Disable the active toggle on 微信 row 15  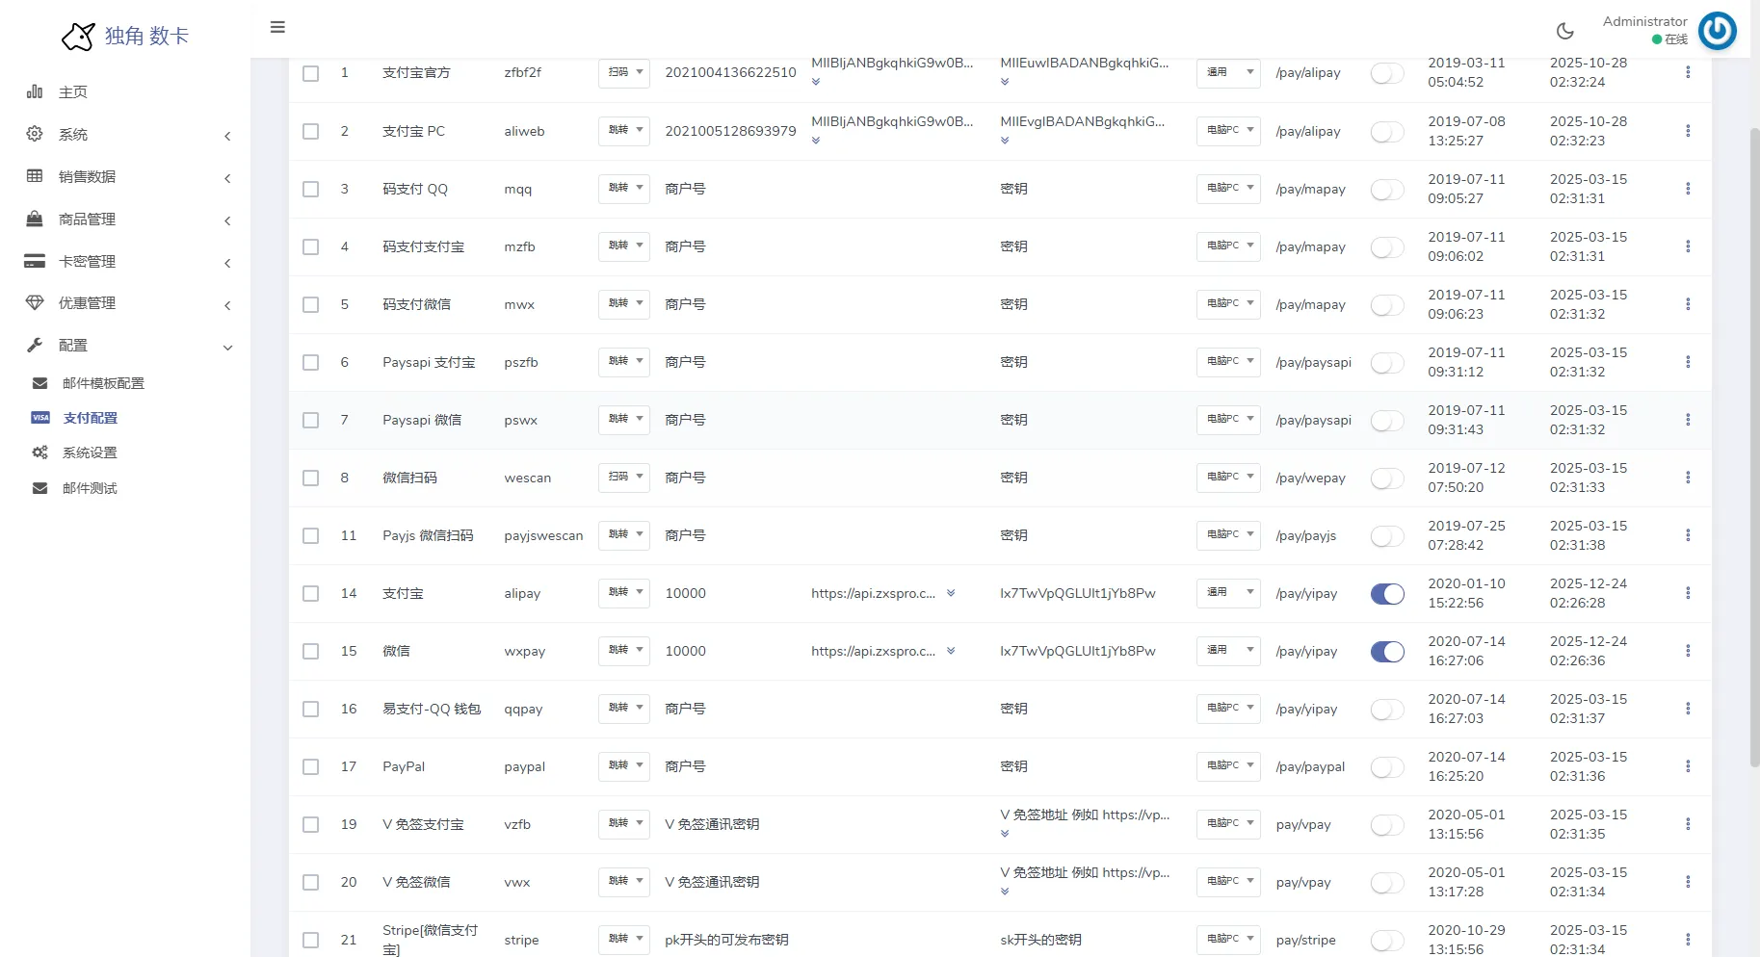pyautogui.click(x=1386, y=651)
